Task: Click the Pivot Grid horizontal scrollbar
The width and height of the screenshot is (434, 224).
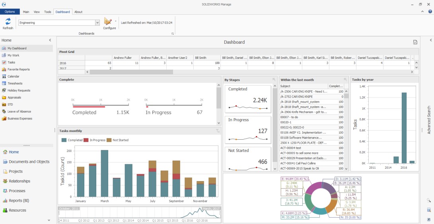Action: 131,72
